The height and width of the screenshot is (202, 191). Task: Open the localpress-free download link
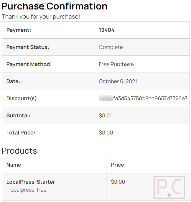(28, 190)
